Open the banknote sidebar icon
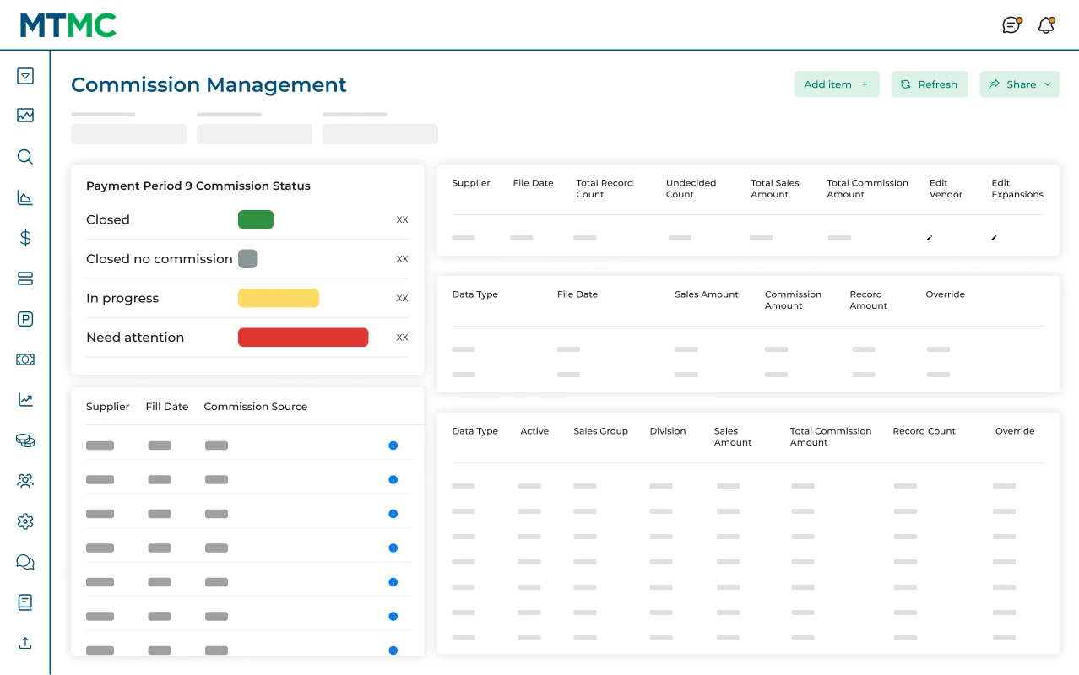 pyautogui.click(x=25, y=359)
